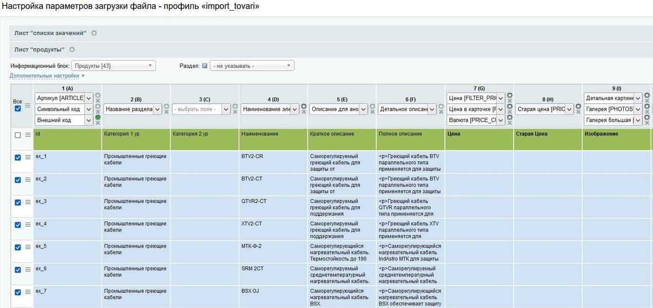Click the Лист "продукты" section header
Screen dimensions: 653x308
click(x=39, y=50)
